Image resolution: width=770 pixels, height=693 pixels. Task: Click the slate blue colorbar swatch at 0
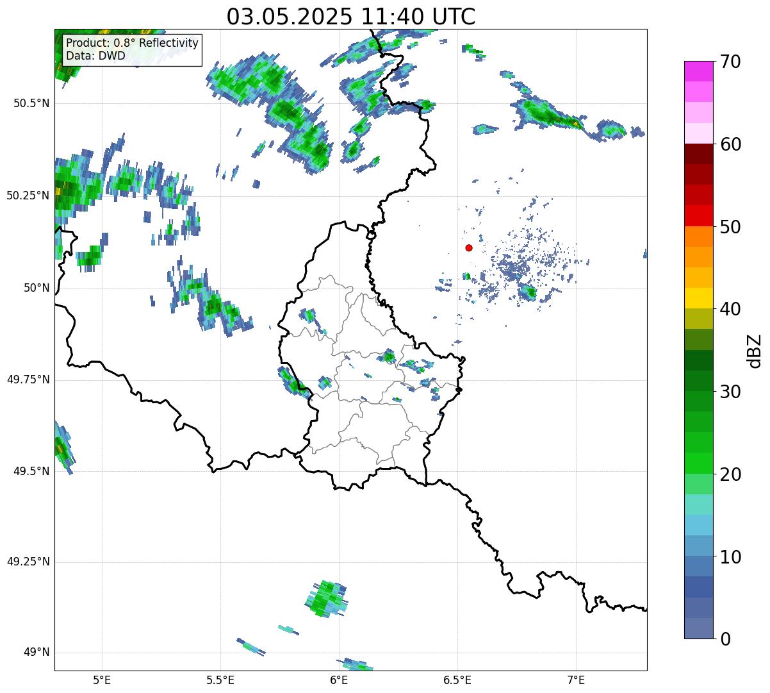click(x=698, y=628)
